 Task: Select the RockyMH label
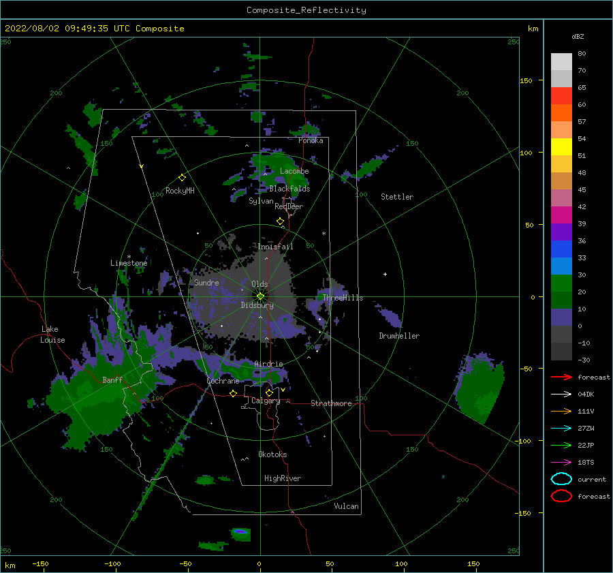point(180,191)
